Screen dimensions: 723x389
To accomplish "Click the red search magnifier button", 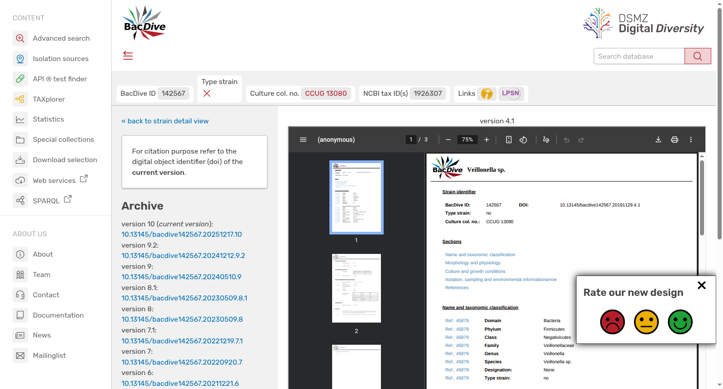I will click(x=698, y=56).
